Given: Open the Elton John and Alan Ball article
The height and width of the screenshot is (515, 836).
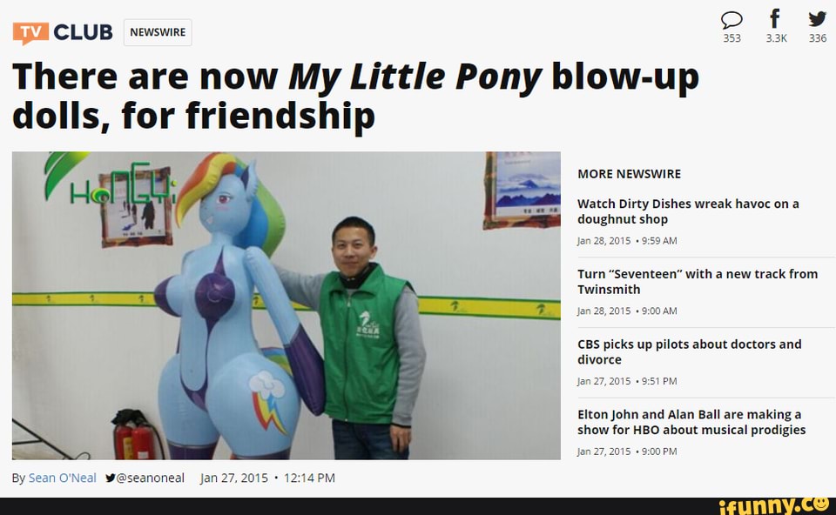Looking at the screenshot, I should (691, 422).
